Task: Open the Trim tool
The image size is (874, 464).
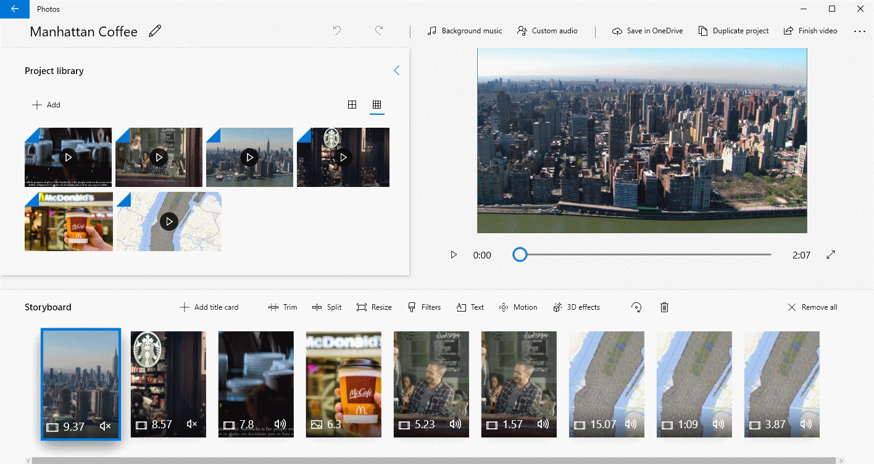Action: pos(283,307)
